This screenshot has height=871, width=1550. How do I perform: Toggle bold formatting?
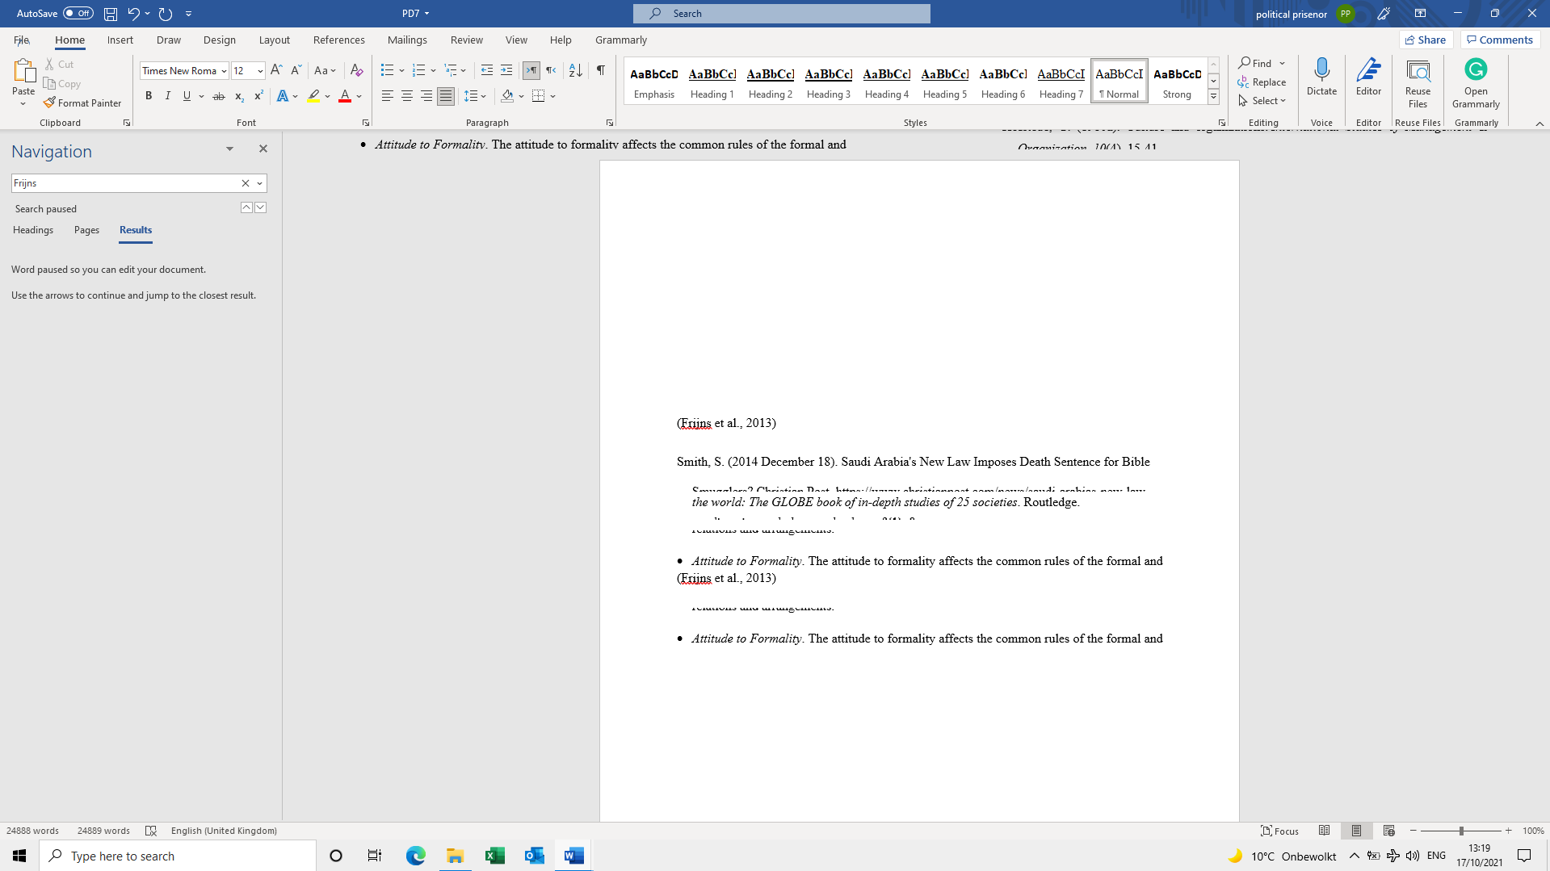click(x=149, y=96)
